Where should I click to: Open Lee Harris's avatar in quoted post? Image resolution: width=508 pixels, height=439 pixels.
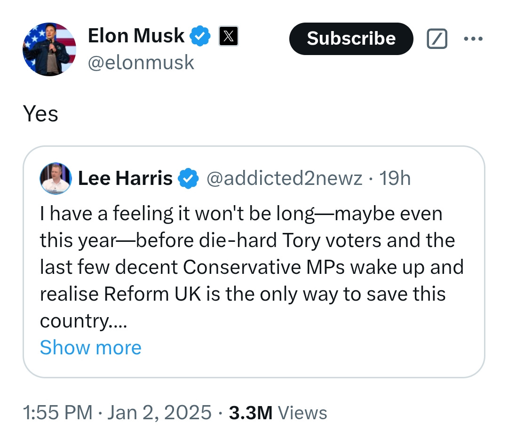tap(56, 179)
